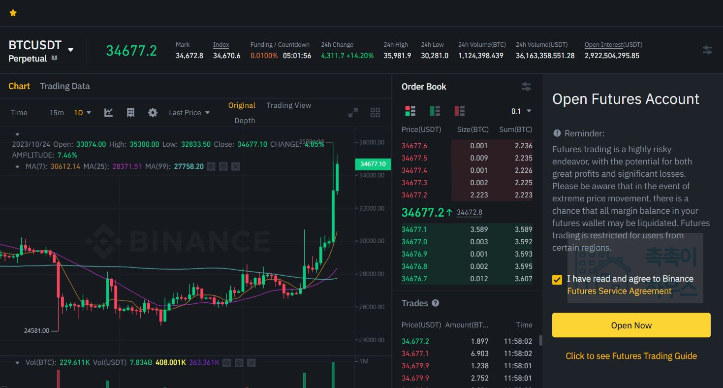Click to see Futures Trading Guide
This screenshot has height=388, width=723.
(631, 356)
